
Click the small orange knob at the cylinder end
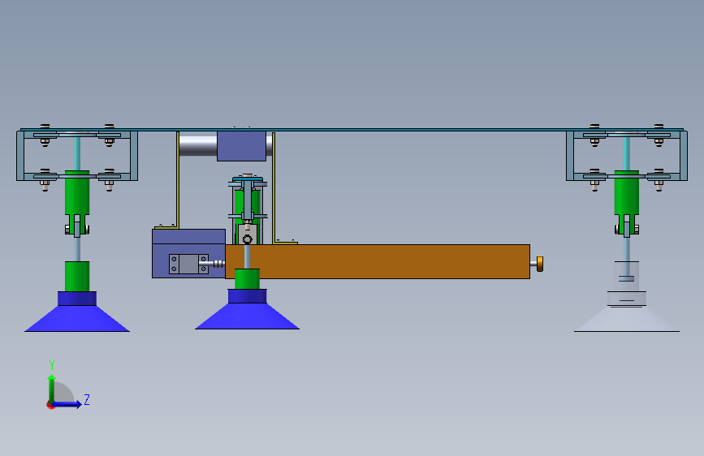pyautogui.click(x=540, y=264)
